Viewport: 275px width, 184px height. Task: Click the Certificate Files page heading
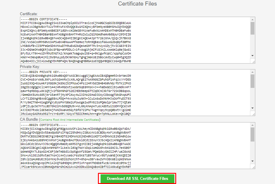[x=137, y=4]
